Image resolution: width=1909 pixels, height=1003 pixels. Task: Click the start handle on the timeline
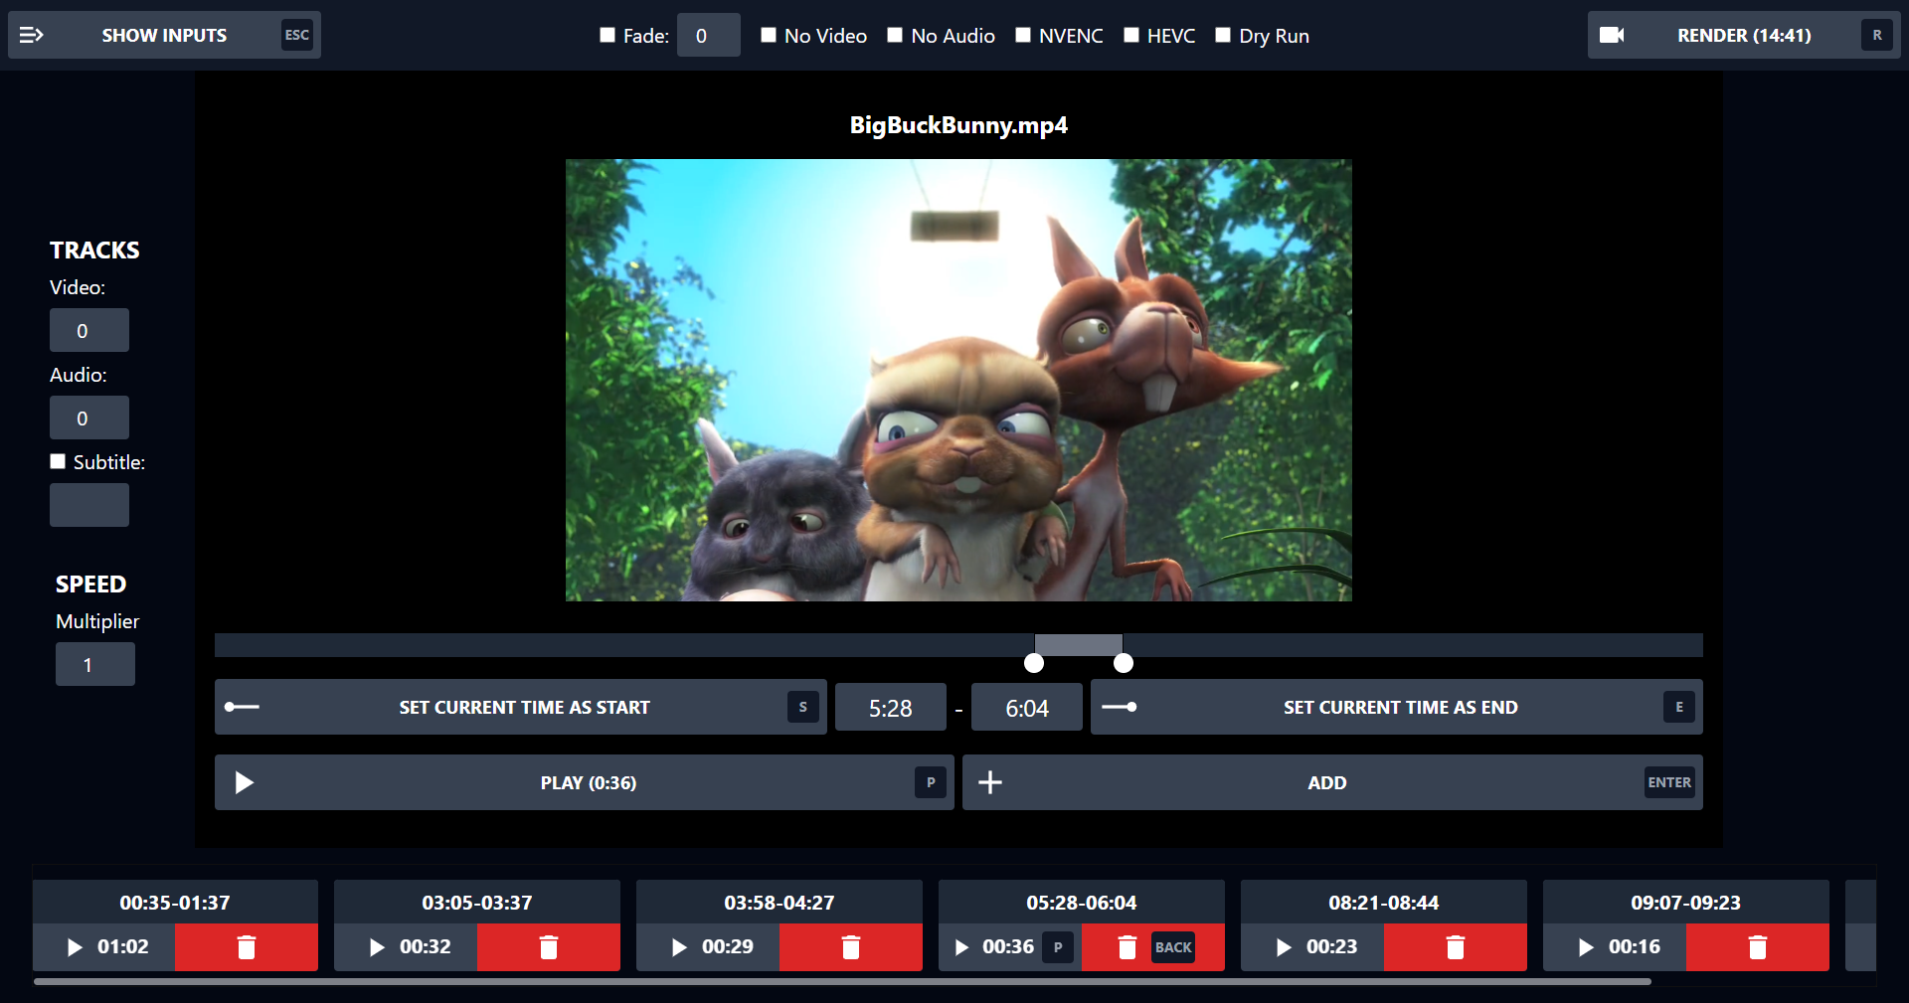(x=1034, y=663)
